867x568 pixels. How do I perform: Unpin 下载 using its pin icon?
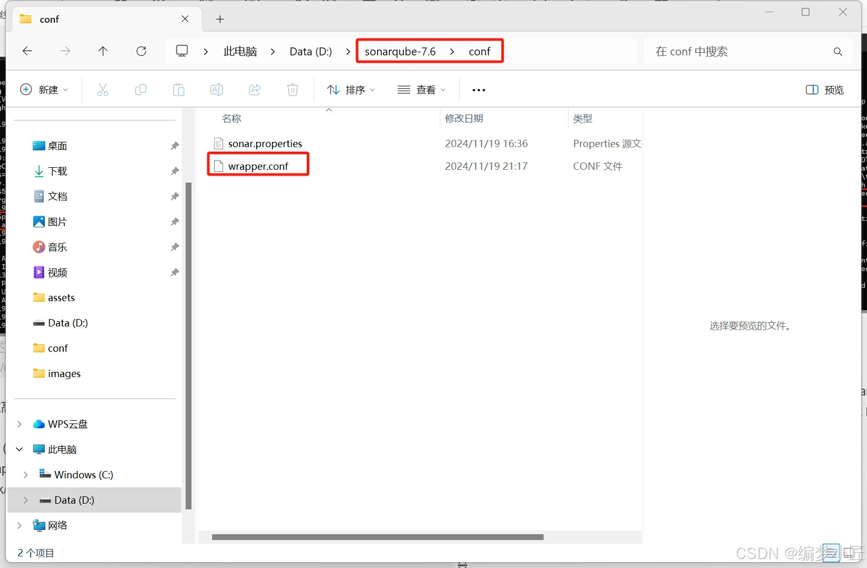pyautogui.click(x=175, y=171)
